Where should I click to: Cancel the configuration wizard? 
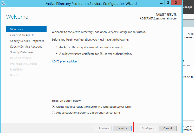tap(168, 128)
